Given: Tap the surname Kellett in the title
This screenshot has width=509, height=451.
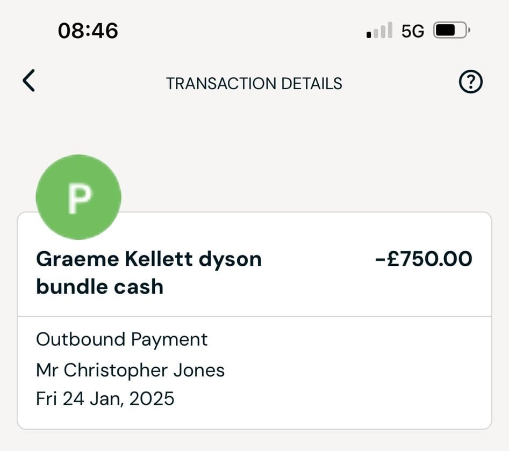Looking at the screenshot, I should point(159,259).
